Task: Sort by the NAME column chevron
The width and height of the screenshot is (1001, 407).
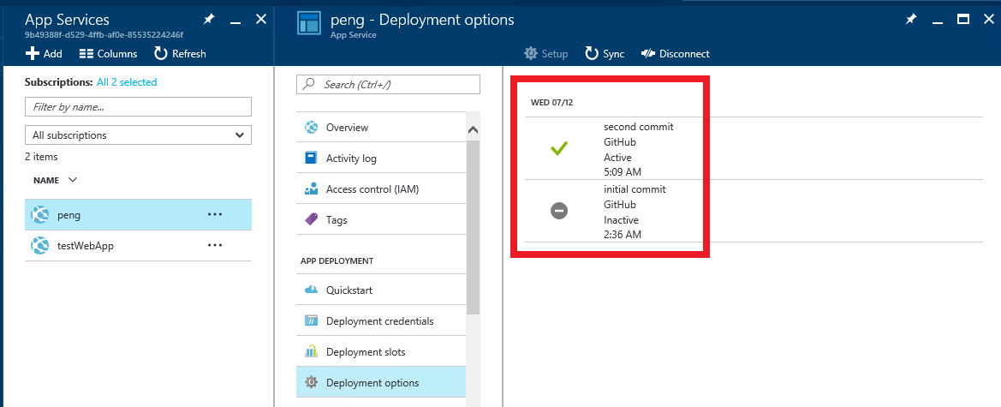Action: [x=72, y=180]
